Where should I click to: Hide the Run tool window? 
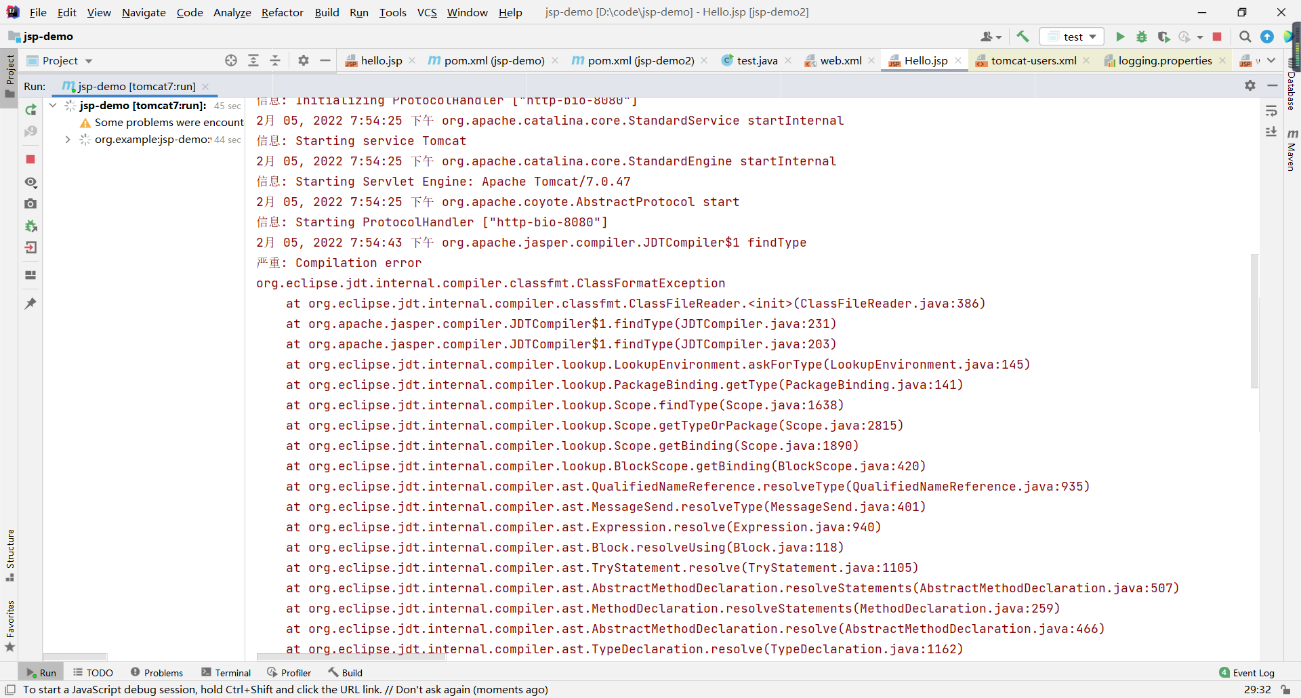(x=1272, y=85)
